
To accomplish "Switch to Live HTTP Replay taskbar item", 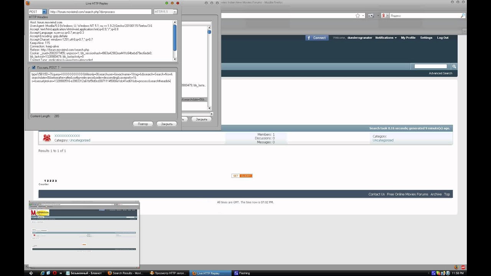I will coord(211,273).
